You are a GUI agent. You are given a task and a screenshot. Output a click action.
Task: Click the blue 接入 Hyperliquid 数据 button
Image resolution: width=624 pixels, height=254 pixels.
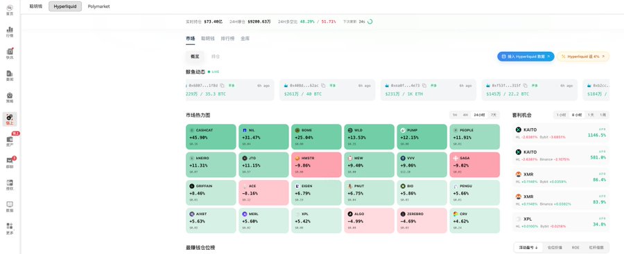coord(526,57)
